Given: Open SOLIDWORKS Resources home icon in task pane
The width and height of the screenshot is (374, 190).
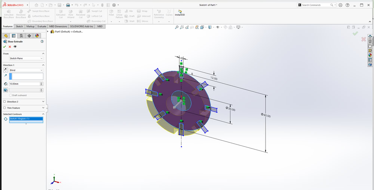Looking at the screenshot, I should click(370, 37).
